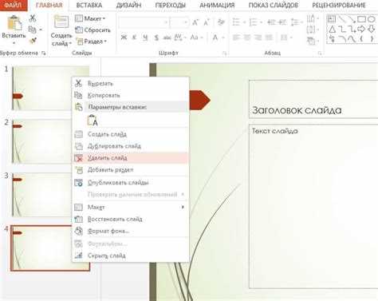
Task: Center text in Абзац group
Action: coord(247,38)
